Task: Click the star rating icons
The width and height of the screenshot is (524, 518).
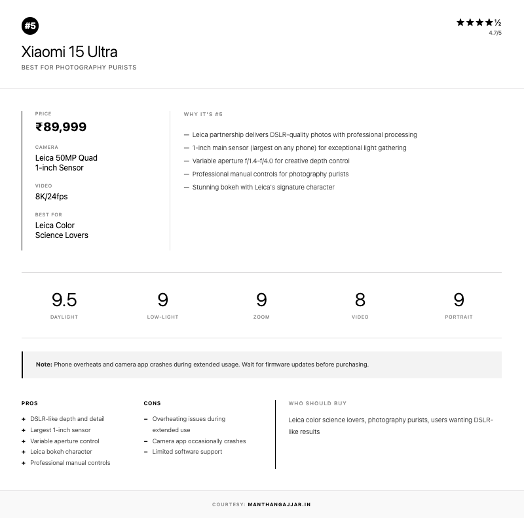Action: click(x=479, y=22)
